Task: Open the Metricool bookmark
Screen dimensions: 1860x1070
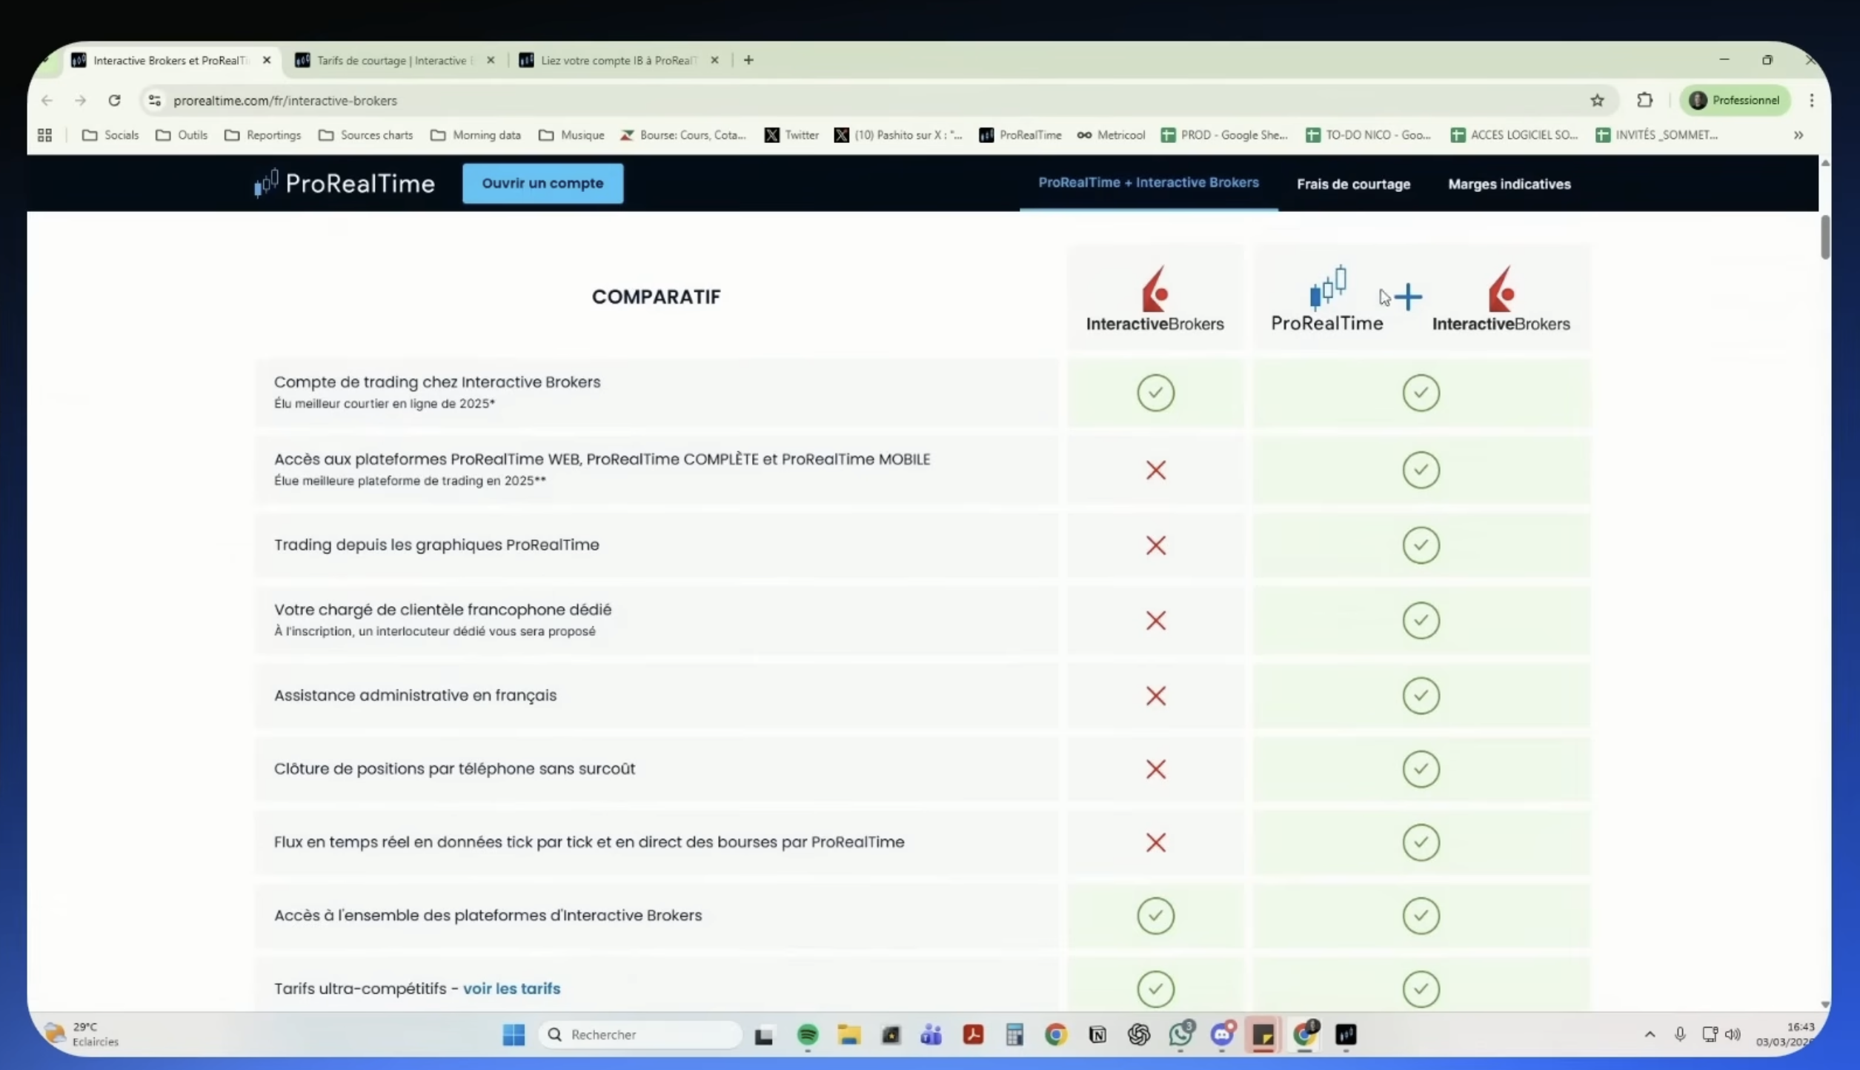Action: point(1111,135)
